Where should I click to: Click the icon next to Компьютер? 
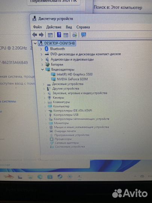50,106
